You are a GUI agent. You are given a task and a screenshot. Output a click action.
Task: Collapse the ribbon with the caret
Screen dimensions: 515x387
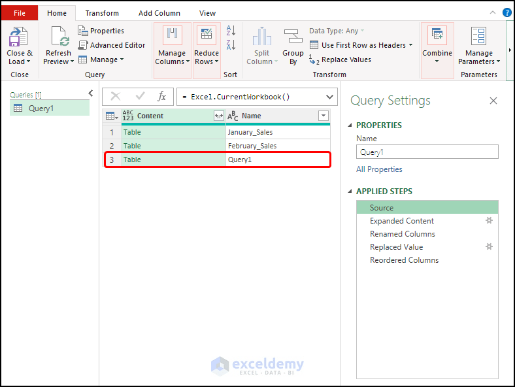click(x=493, y=12)
